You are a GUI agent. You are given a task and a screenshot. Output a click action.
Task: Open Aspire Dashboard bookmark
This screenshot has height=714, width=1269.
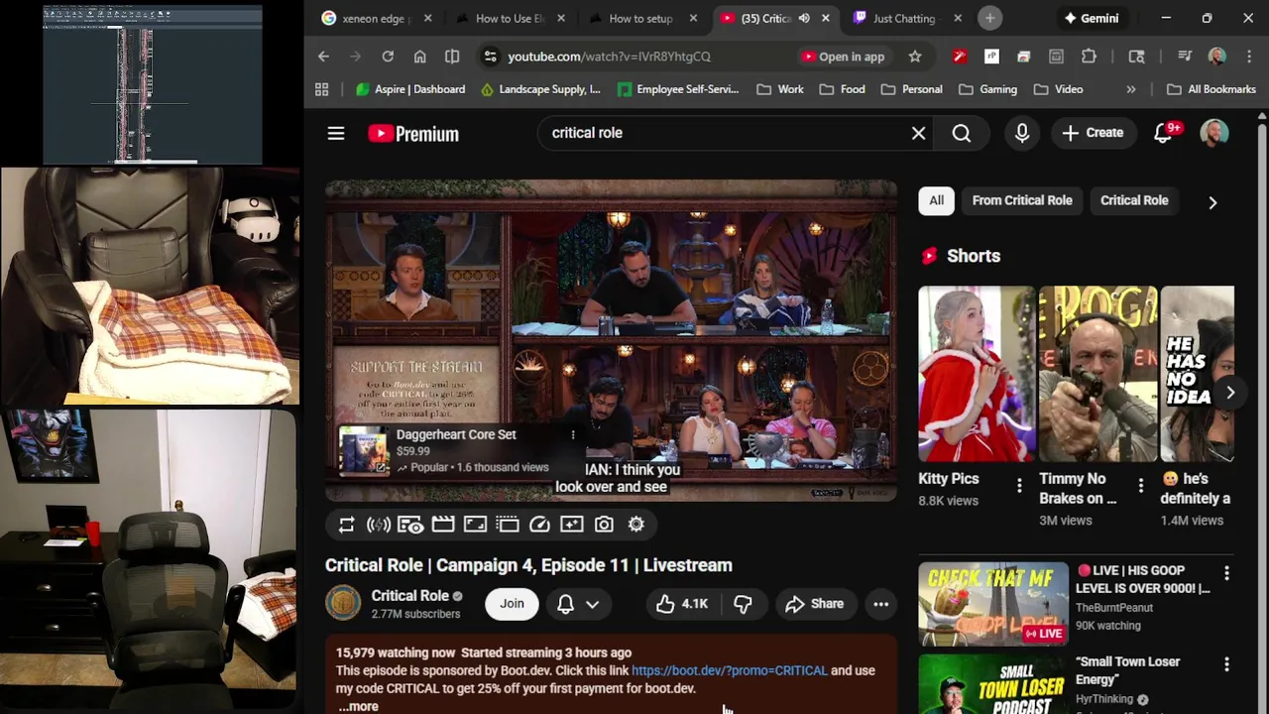click(409, 89)
